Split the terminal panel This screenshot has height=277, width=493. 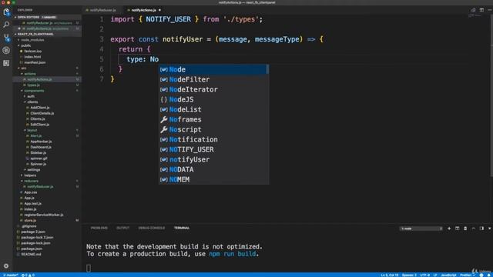point(457,229)
